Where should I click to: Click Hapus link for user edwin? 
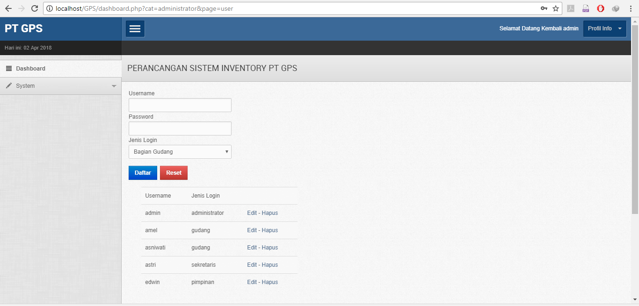click(270, 282)
